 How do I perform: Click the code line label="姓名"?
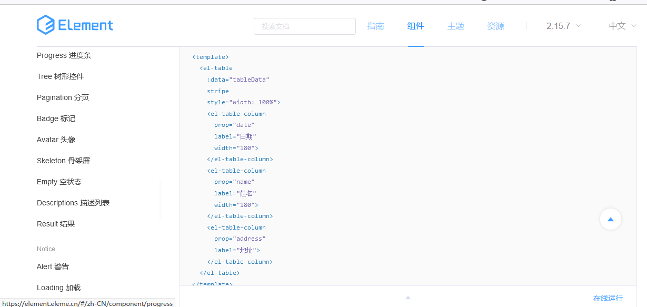click(235, 193)
